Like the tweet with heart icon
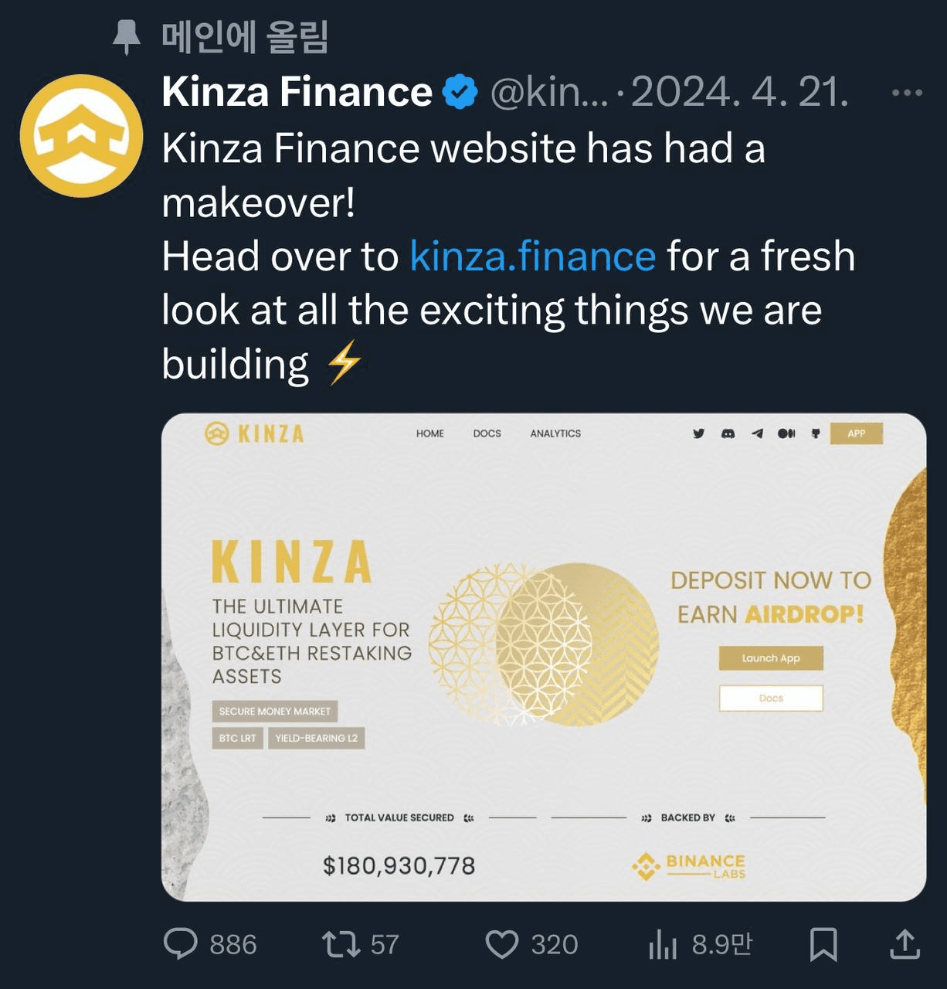 pyautogui.click(x=502, y=944)
